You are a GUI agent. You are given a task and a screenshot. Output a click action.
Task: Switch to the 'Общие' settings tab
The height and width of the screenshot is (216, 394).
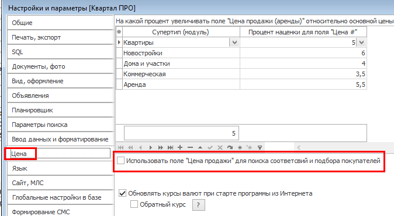(x=60, y=23)
